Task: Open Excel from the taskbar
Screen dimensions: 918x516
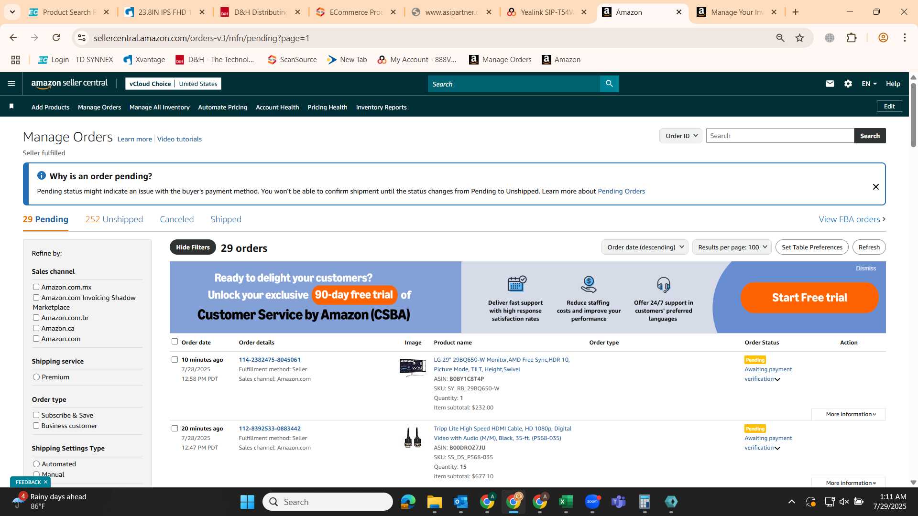Action: (566, 502)
